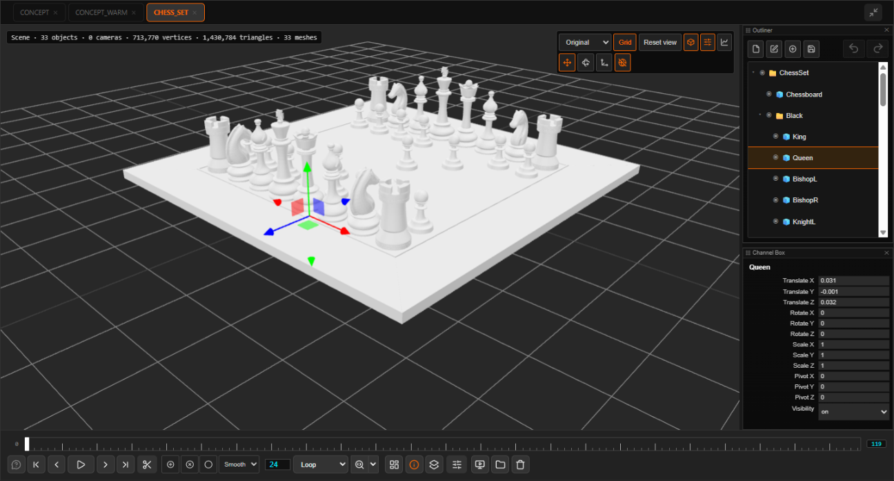
Task: Open the Visibility dropdown set to on
Action: point(853,411)
